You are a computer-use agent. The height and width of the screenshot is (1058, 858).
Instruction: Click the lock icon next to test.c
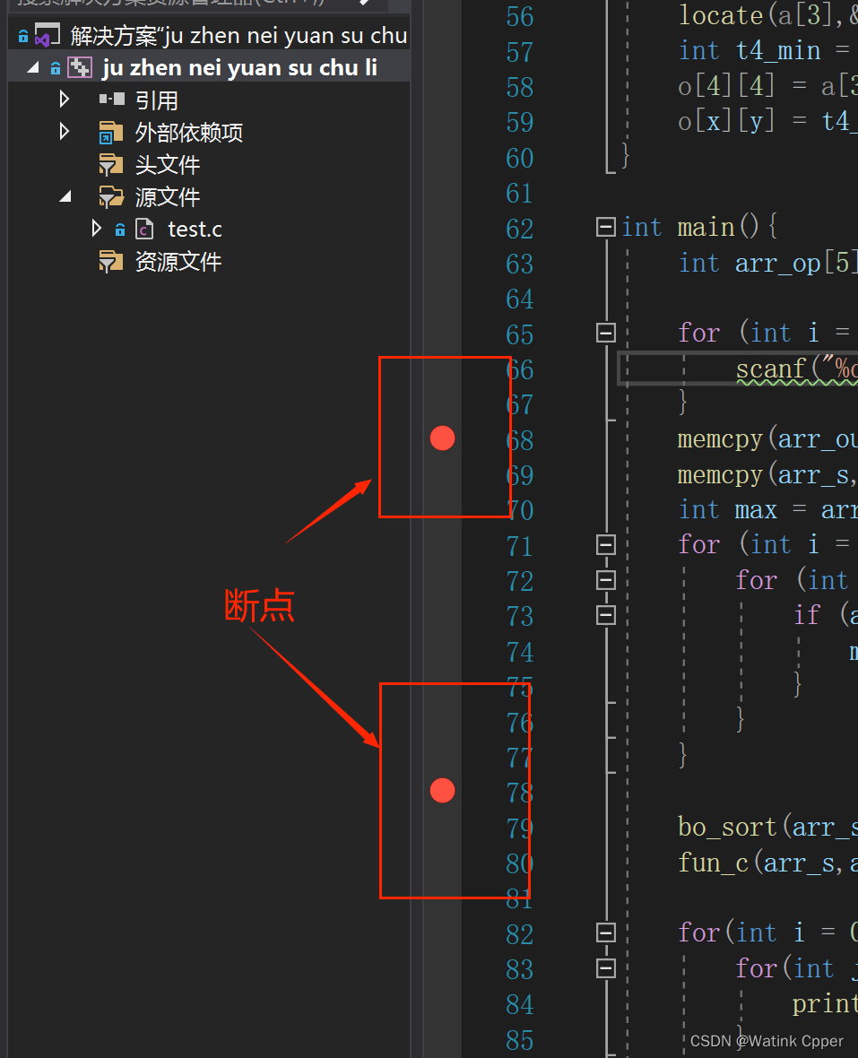click(x=120, y=230)
